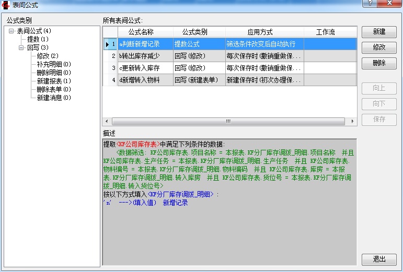
Task: Select row c更新转入库存 in formula table
Action: pyautogui.click(x=145, y=68)
